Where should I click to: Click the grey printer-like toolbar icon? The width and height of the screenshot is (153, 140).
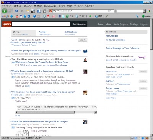(x=44, y=11)
